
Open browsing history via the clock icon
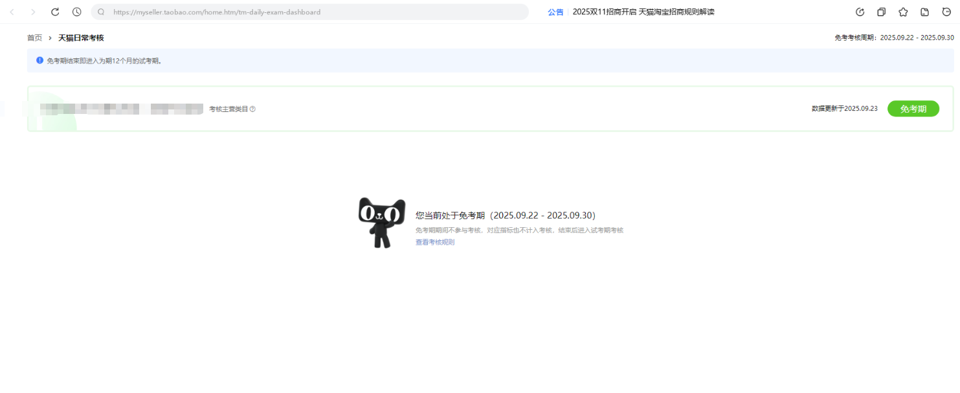(x=77, y=12)
